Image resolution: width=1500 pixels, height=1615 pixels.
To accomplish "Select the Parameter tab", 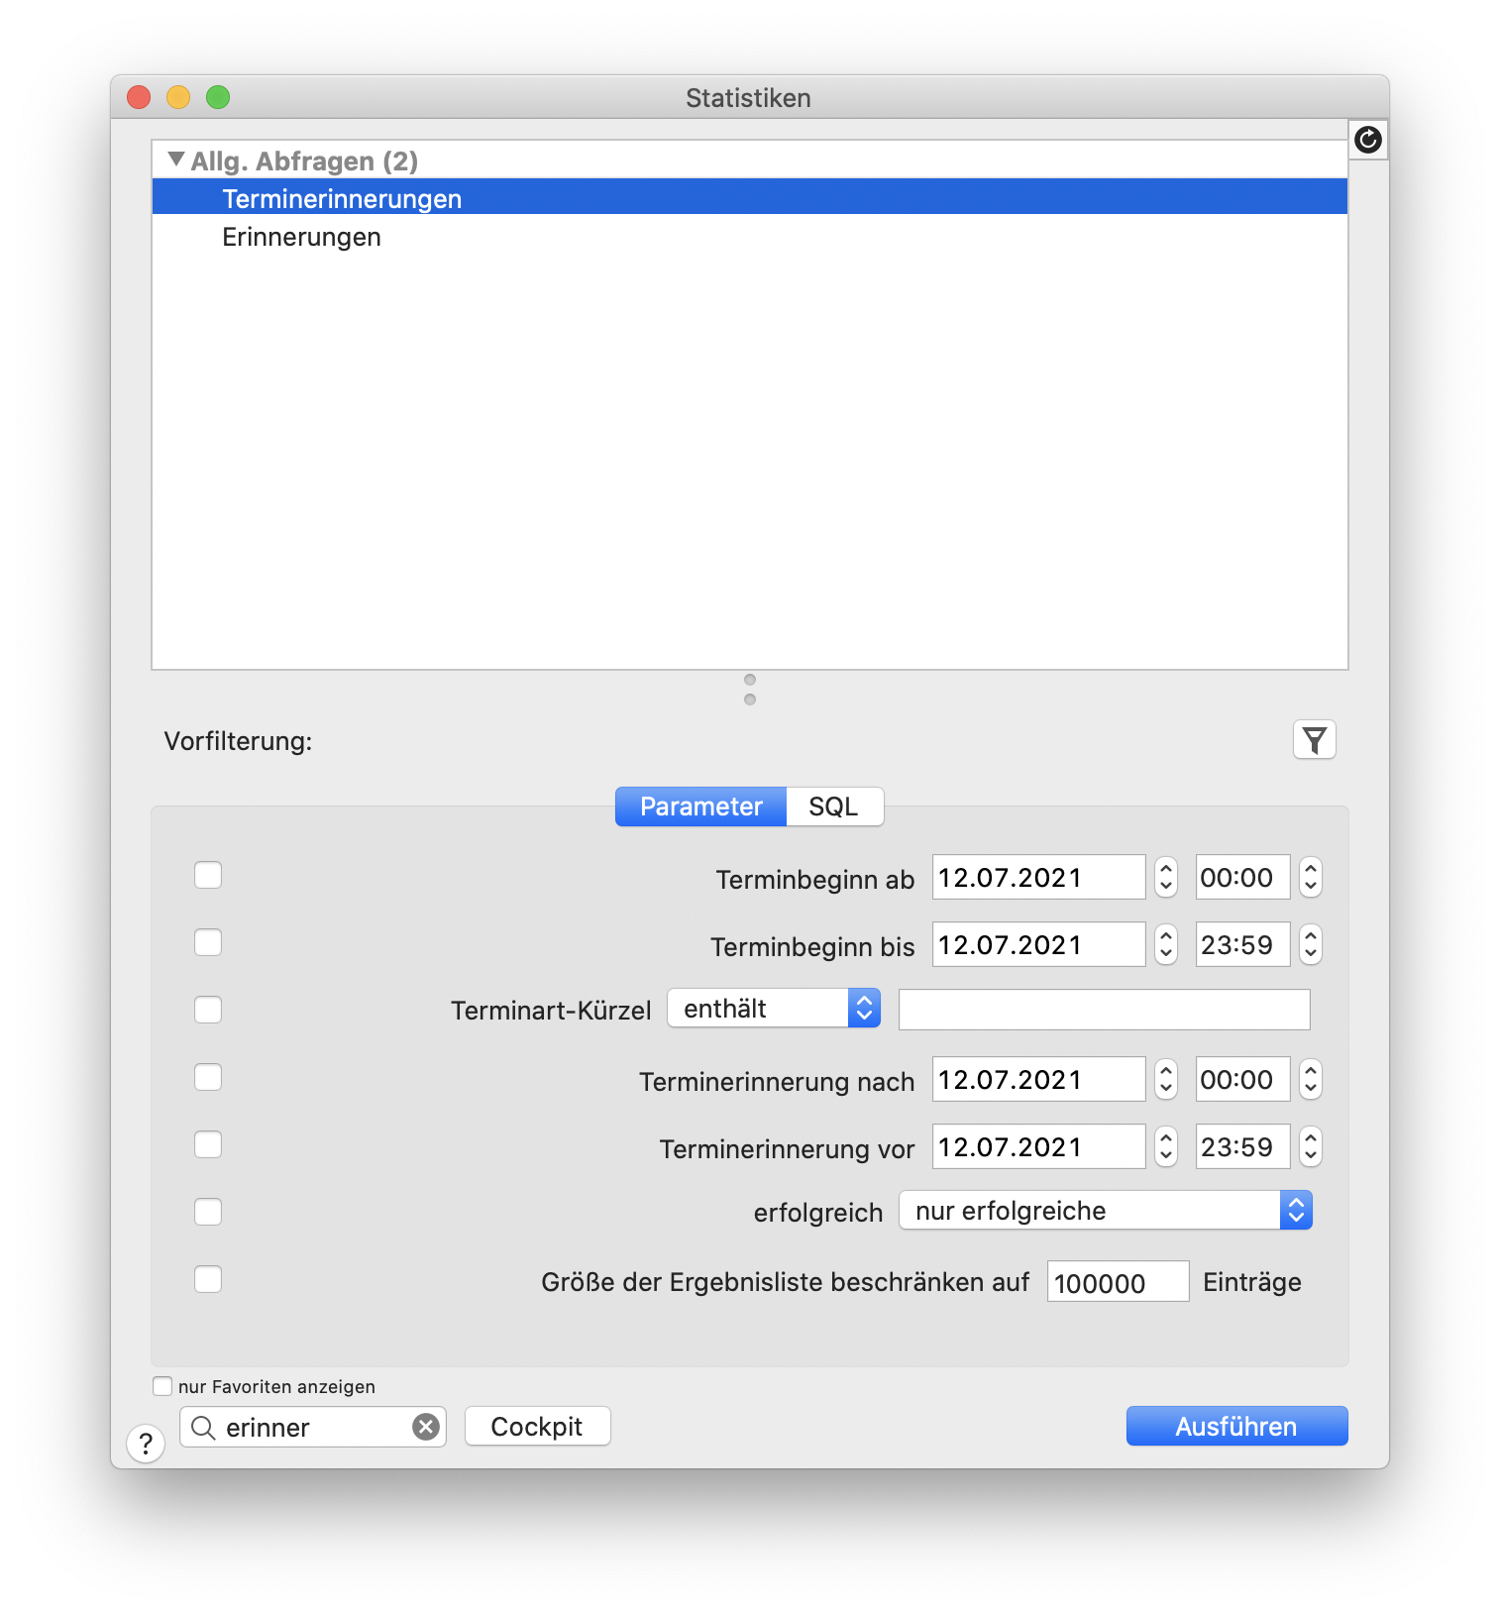I will (701, 807).
